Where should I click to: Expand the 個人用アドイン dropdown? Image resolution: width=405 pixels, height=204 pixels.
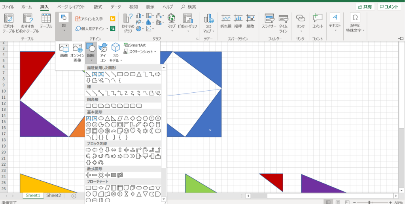107,28
